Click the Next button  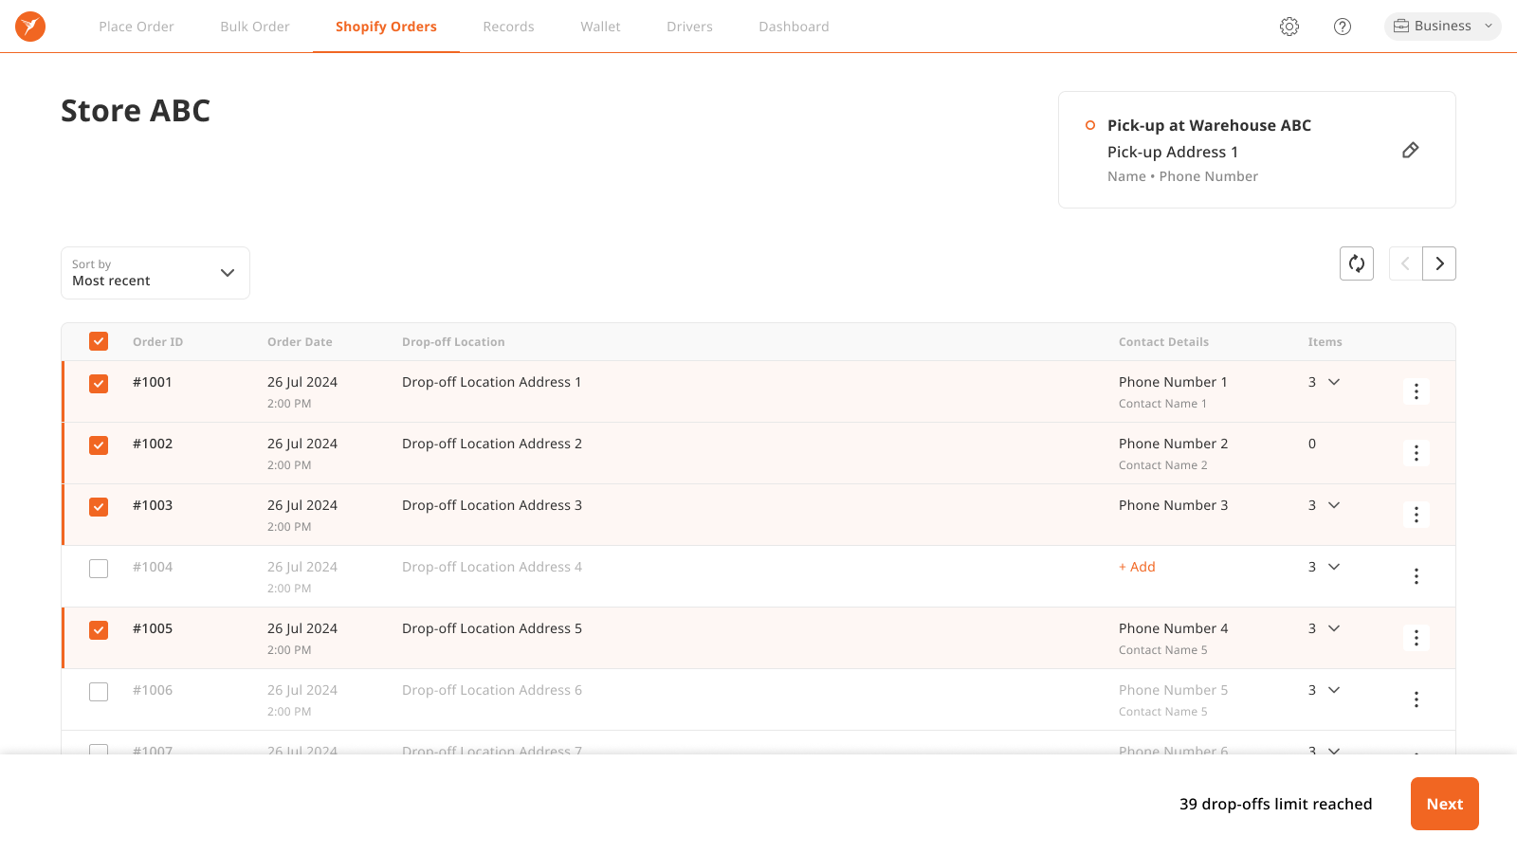coord(1444,803)
